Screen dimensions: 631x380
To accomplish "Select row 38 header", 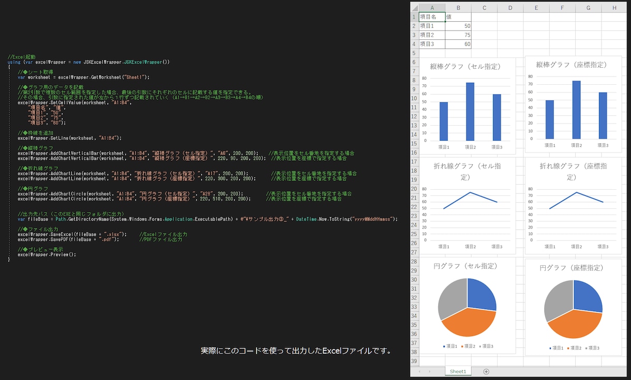I will tap(414, 352).
